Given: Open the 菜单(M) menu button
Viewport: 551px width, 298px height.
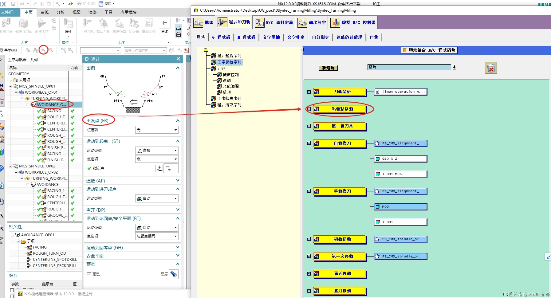Looking at the screenshot, I should pyautogui.click(x=10, y=50).
